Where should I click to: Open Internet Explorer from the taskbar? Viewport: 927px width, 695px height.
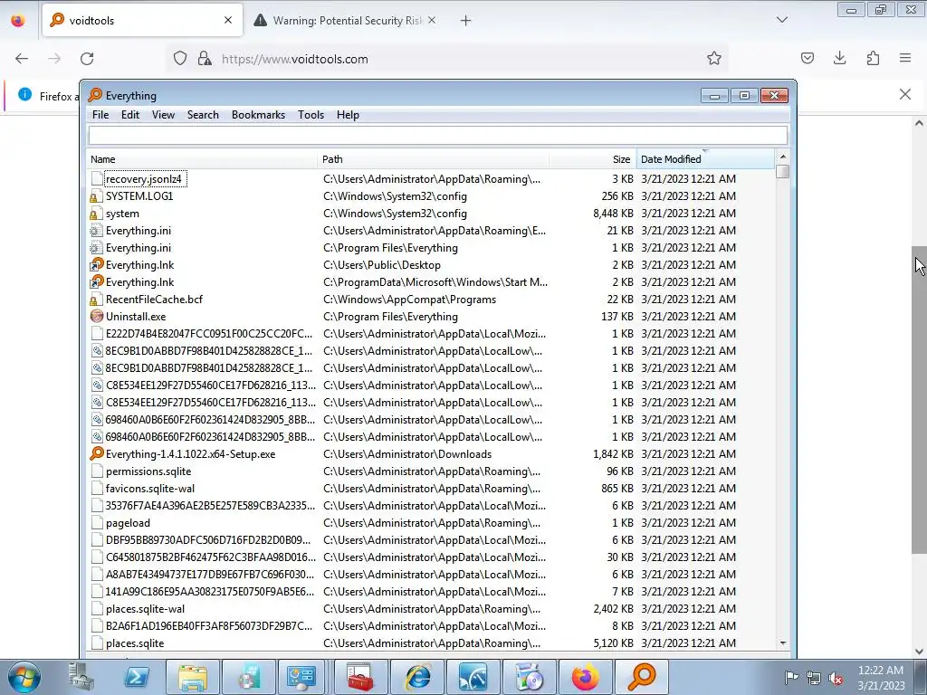[x=417, y=677]
